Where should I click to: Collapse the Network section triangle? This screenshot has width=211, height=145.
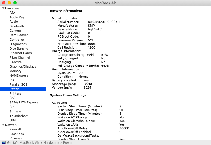pos(3,125)
